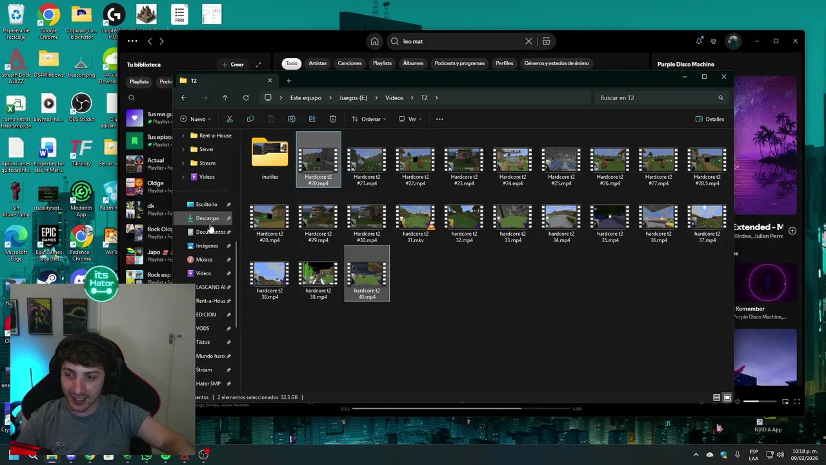Expand the Server folder tree node

pos(183,149)
